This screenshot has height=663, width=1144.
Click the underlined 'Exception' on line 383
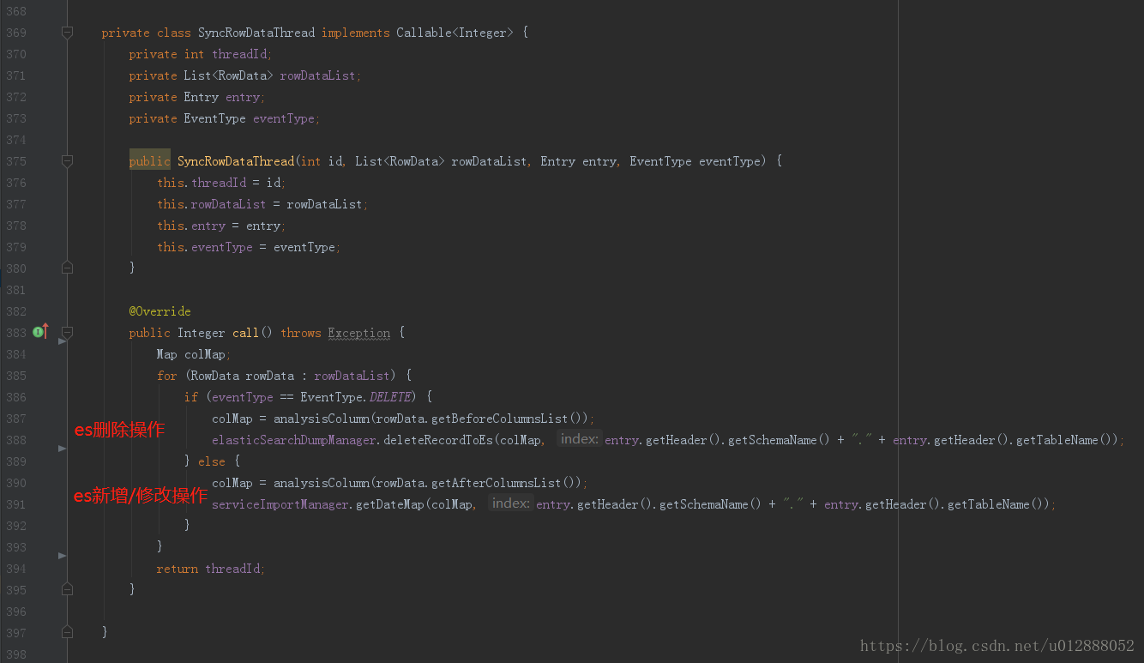coord(358,333)
